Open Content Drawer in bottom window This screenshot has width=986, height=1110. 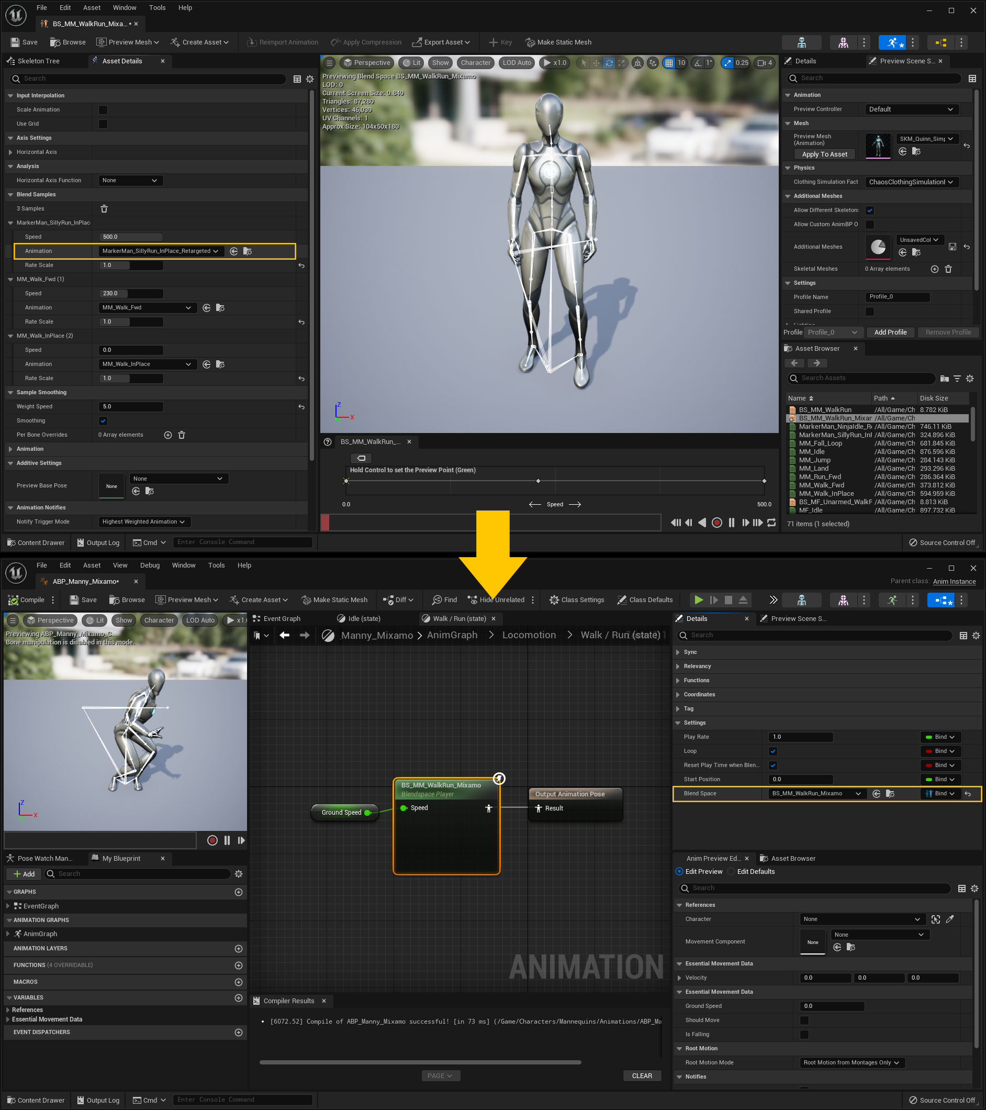click(x=35, y=1100)
